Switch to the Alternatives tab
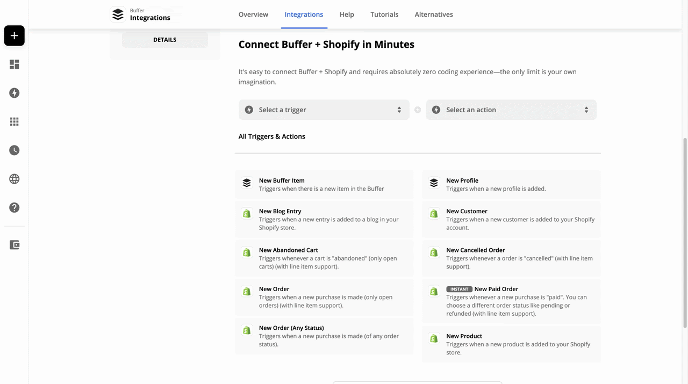The height and width of the screenshot is (384, 688). click(434, 15)
